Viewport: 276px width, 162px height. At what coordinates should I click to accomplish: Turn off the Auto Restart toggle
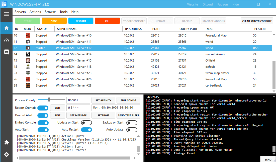point(86,130)
